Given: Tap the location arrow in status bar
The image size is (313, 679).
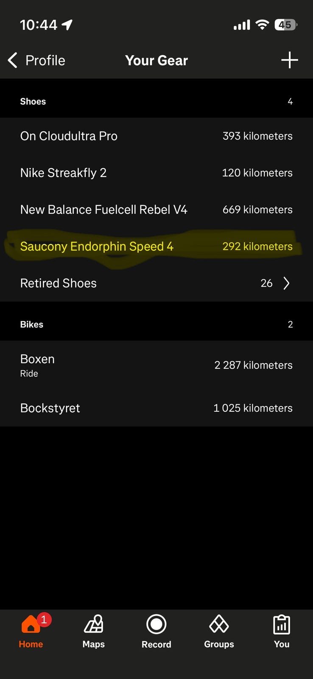Looking at the screenshot, I should 67,25.
